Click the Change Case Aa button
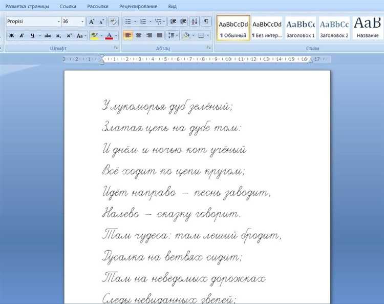Image resolution: width=384 pixels, height=304 pixels. coord(79,36)
